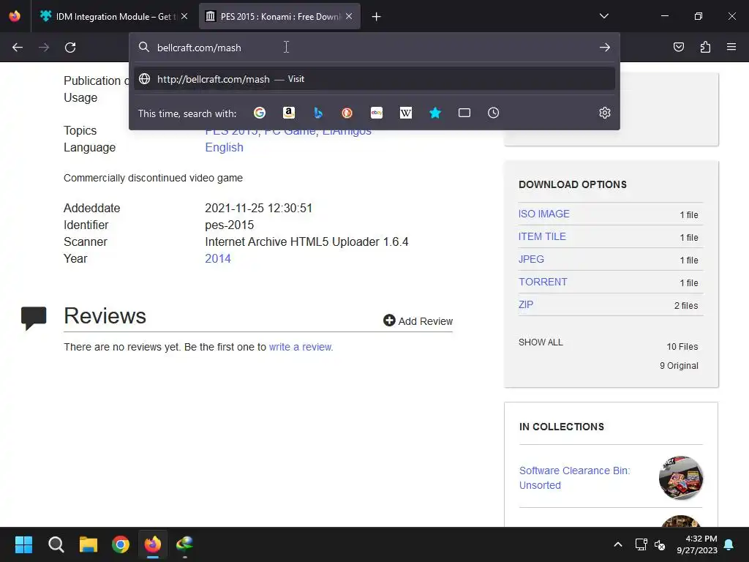Download the ZIP option
This screenshot has width=749, height=562.
tap(526, 304)
